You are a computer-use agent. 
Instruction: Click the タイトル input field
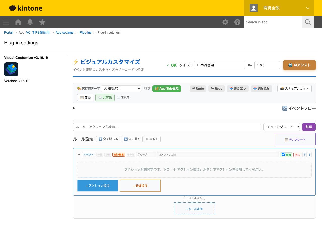(x=219, y=65)
